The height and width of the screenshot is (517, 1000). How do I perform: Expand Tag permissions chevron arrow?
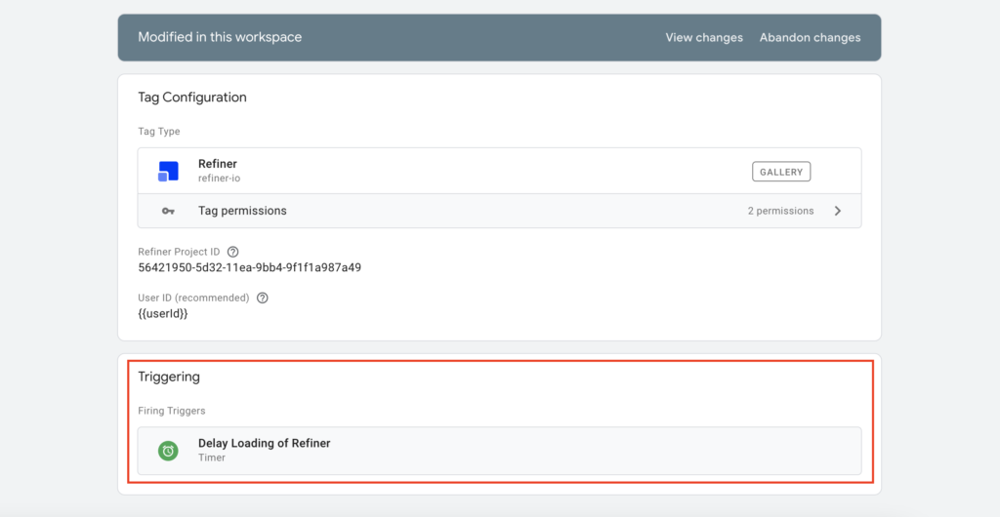coord(838,211)
